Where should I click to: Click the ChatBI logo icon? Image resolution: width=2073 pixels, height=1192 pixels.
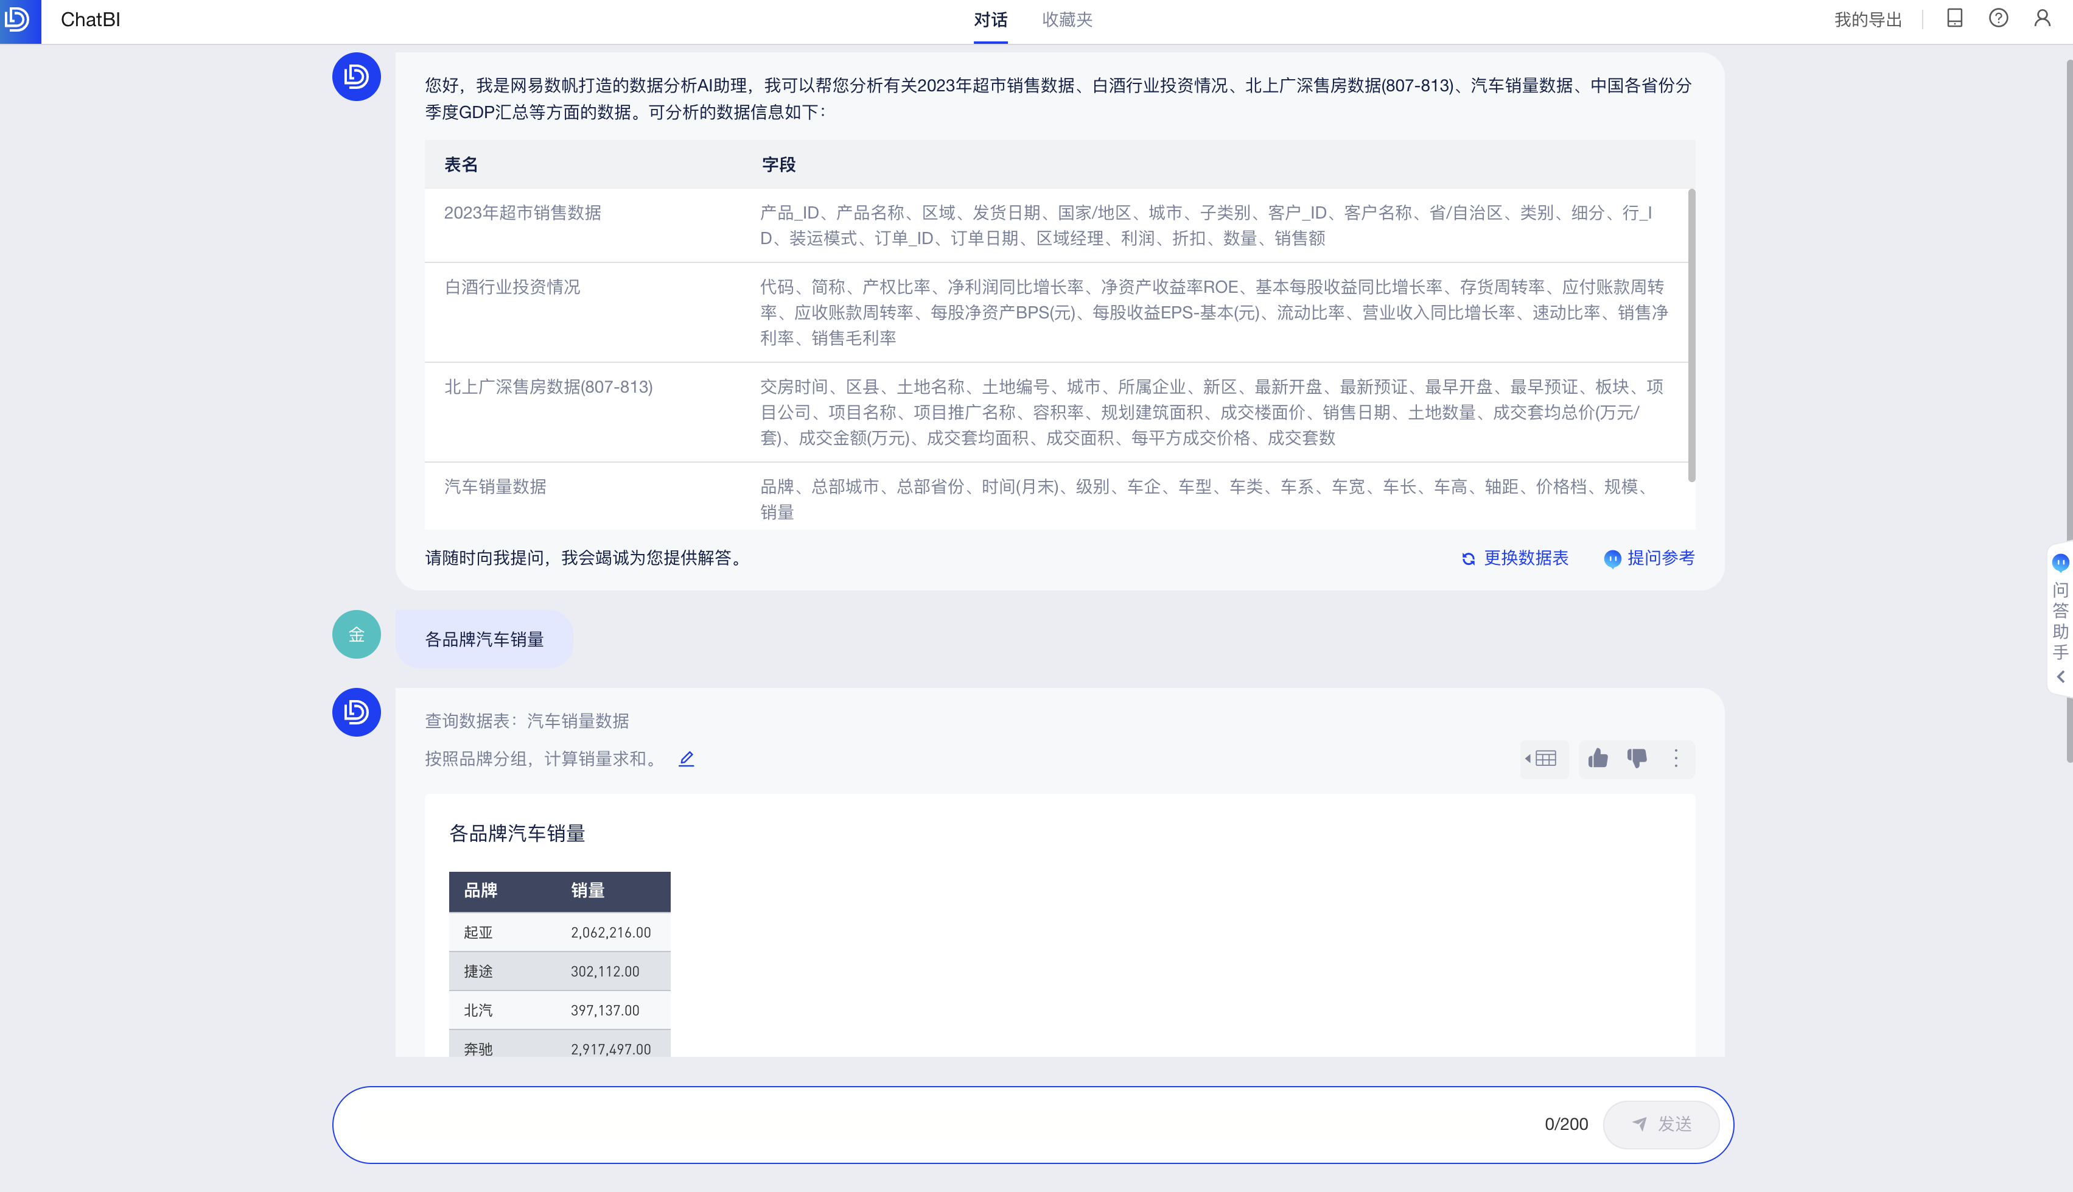[x=19, y=19]
